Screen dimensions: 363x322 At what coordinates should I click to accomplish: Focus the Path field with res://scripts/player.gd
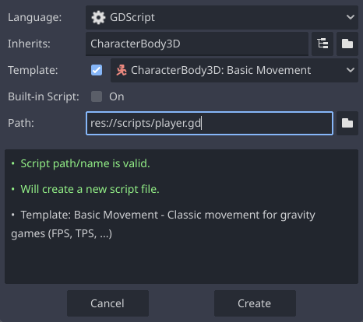click(x=210, y=123)
